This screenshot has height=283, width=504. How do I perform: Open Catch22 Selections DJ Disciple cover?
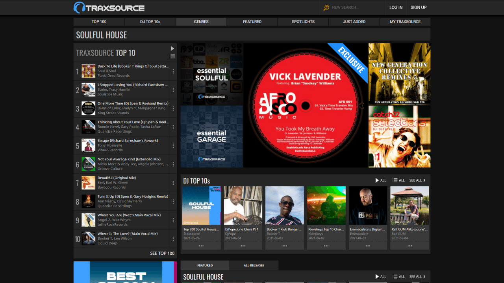pos(399,137)
